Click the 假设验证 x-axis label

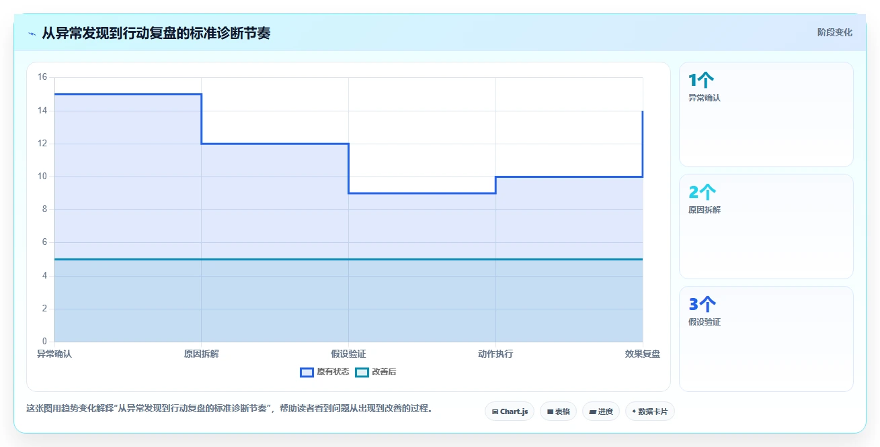[348, 354]
